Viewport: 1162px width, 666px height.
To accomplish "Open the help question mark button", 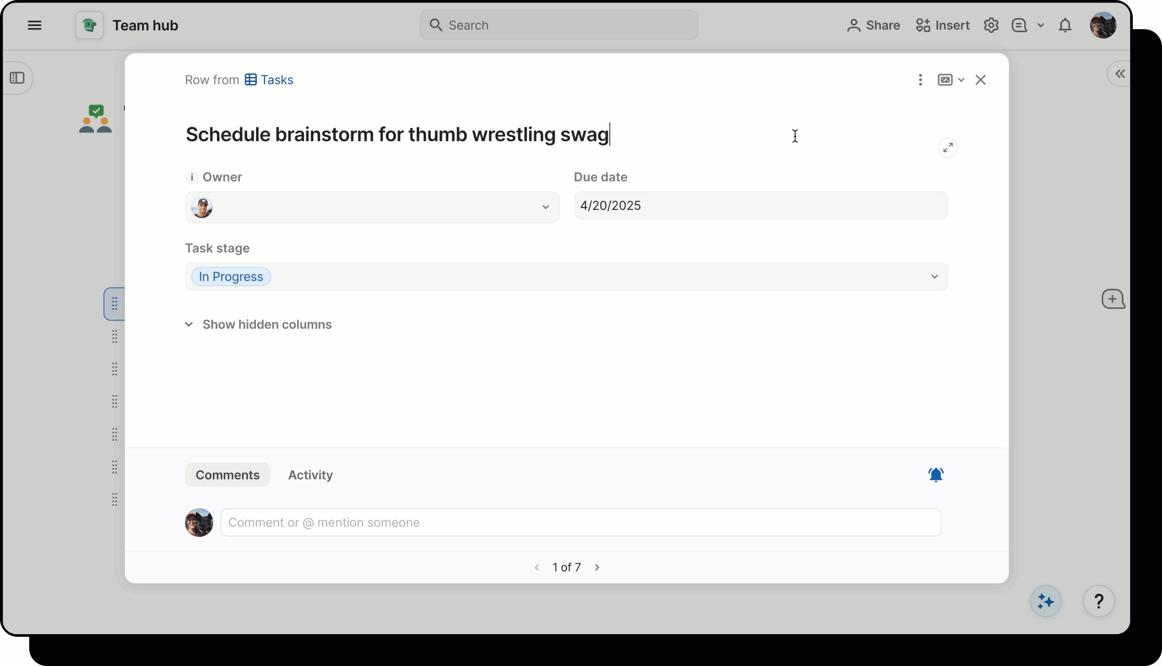I will coord(1098,601).
